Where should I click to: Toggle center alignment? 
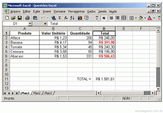(111, 18)
